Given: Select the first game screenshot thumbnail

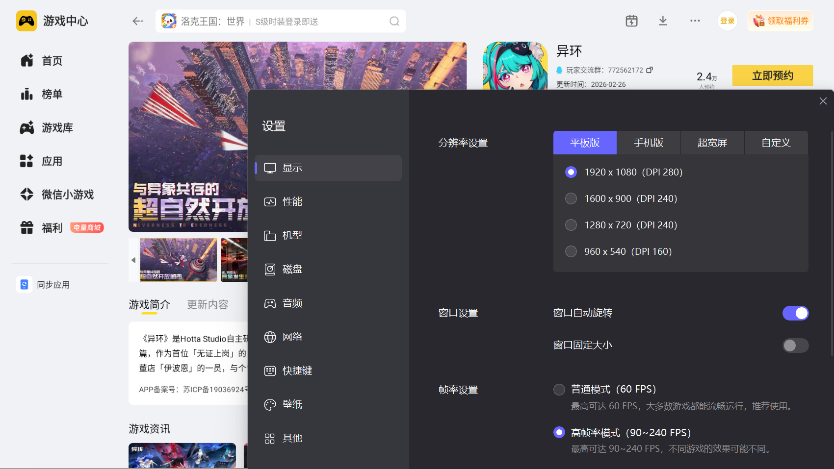Looking at the screenshot, I should (179, 260).
